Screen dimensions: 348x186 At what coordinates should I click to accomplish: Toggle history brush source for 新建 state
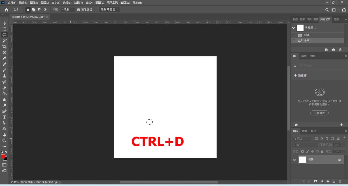tap(294, 35)
